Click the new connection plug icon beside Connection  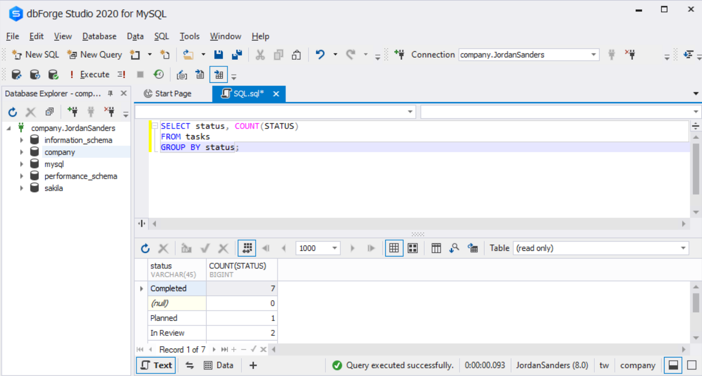(400, 55)
